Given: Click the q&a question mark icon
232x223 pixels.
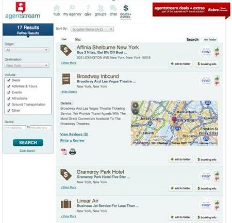Looking at the screenshot, I should coord(88,8).
